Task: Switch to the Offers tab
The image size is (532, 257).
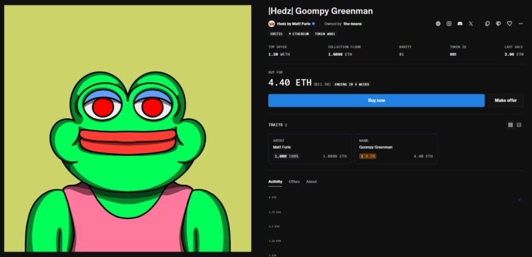Action: pos(294,182)
